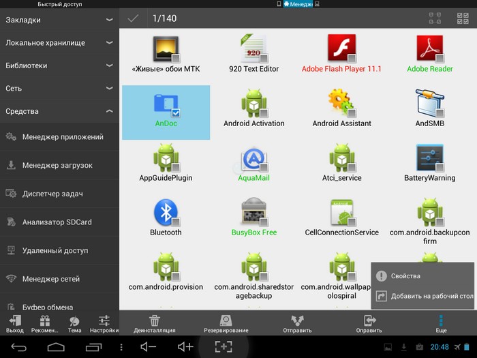This screenshot has height=358, width=477.
Task: Tap the Android volume up button
Action: pos(185,346)
